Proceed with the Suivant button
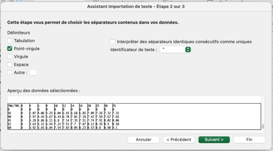This screenshot has width=273, height=151. [214, 140]
